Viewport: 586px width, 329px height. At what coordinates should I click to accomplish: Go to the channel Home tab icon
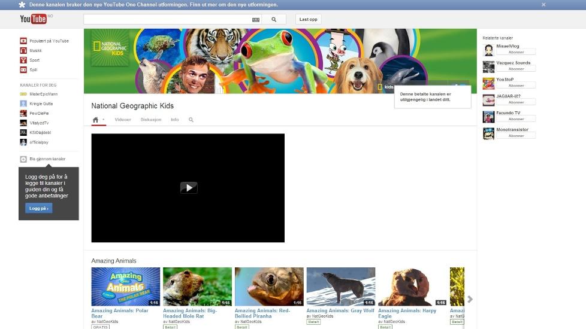(95, 120)
